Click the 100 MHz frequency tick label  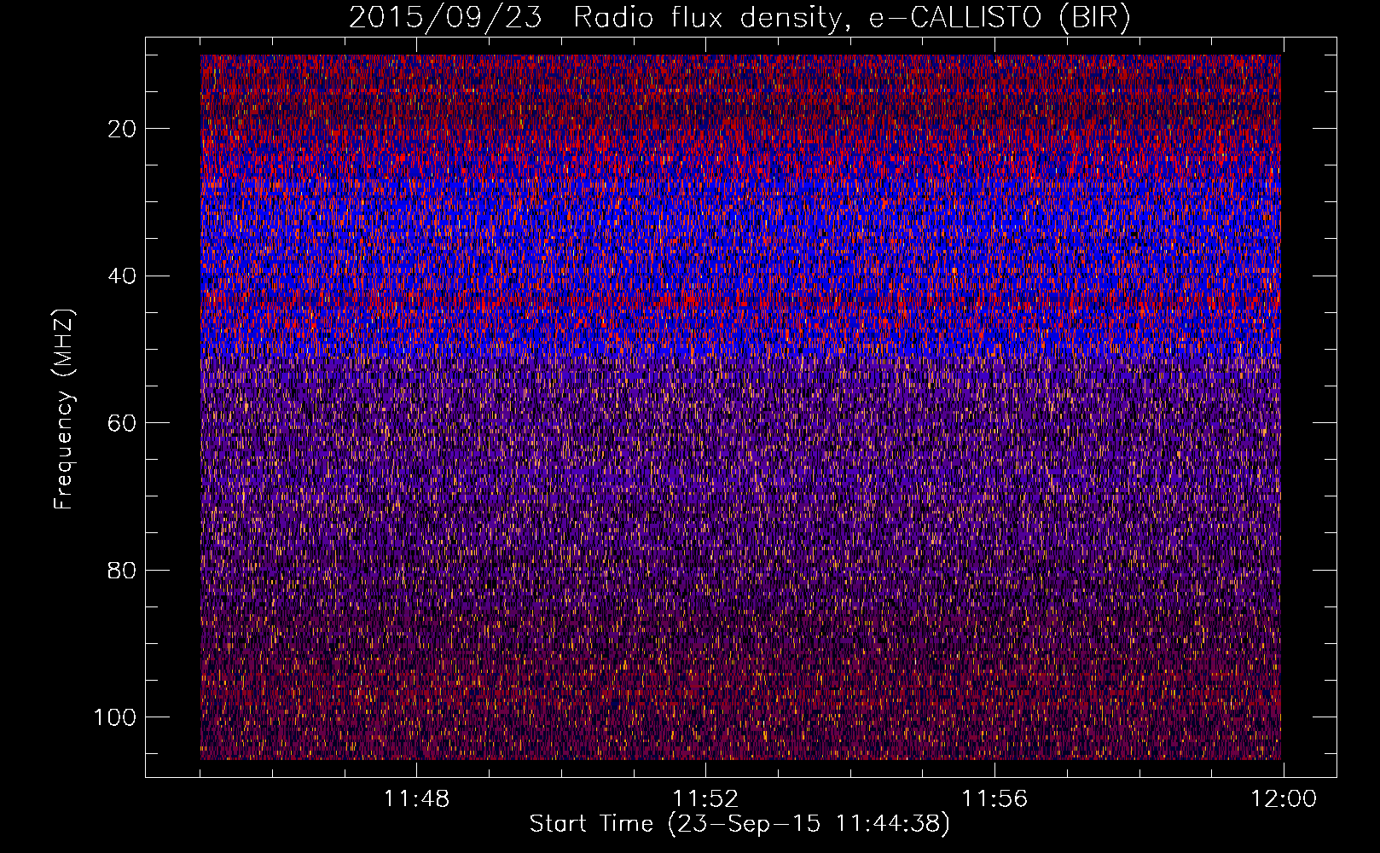[115, 717]
